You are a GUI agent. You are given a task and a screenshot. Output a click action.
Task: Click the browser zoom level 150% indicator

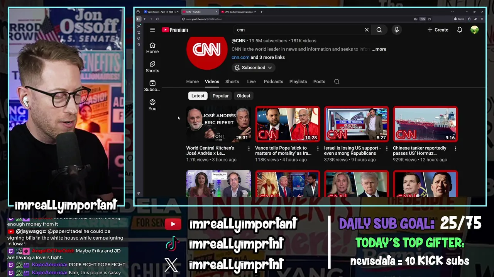point(423,19)
